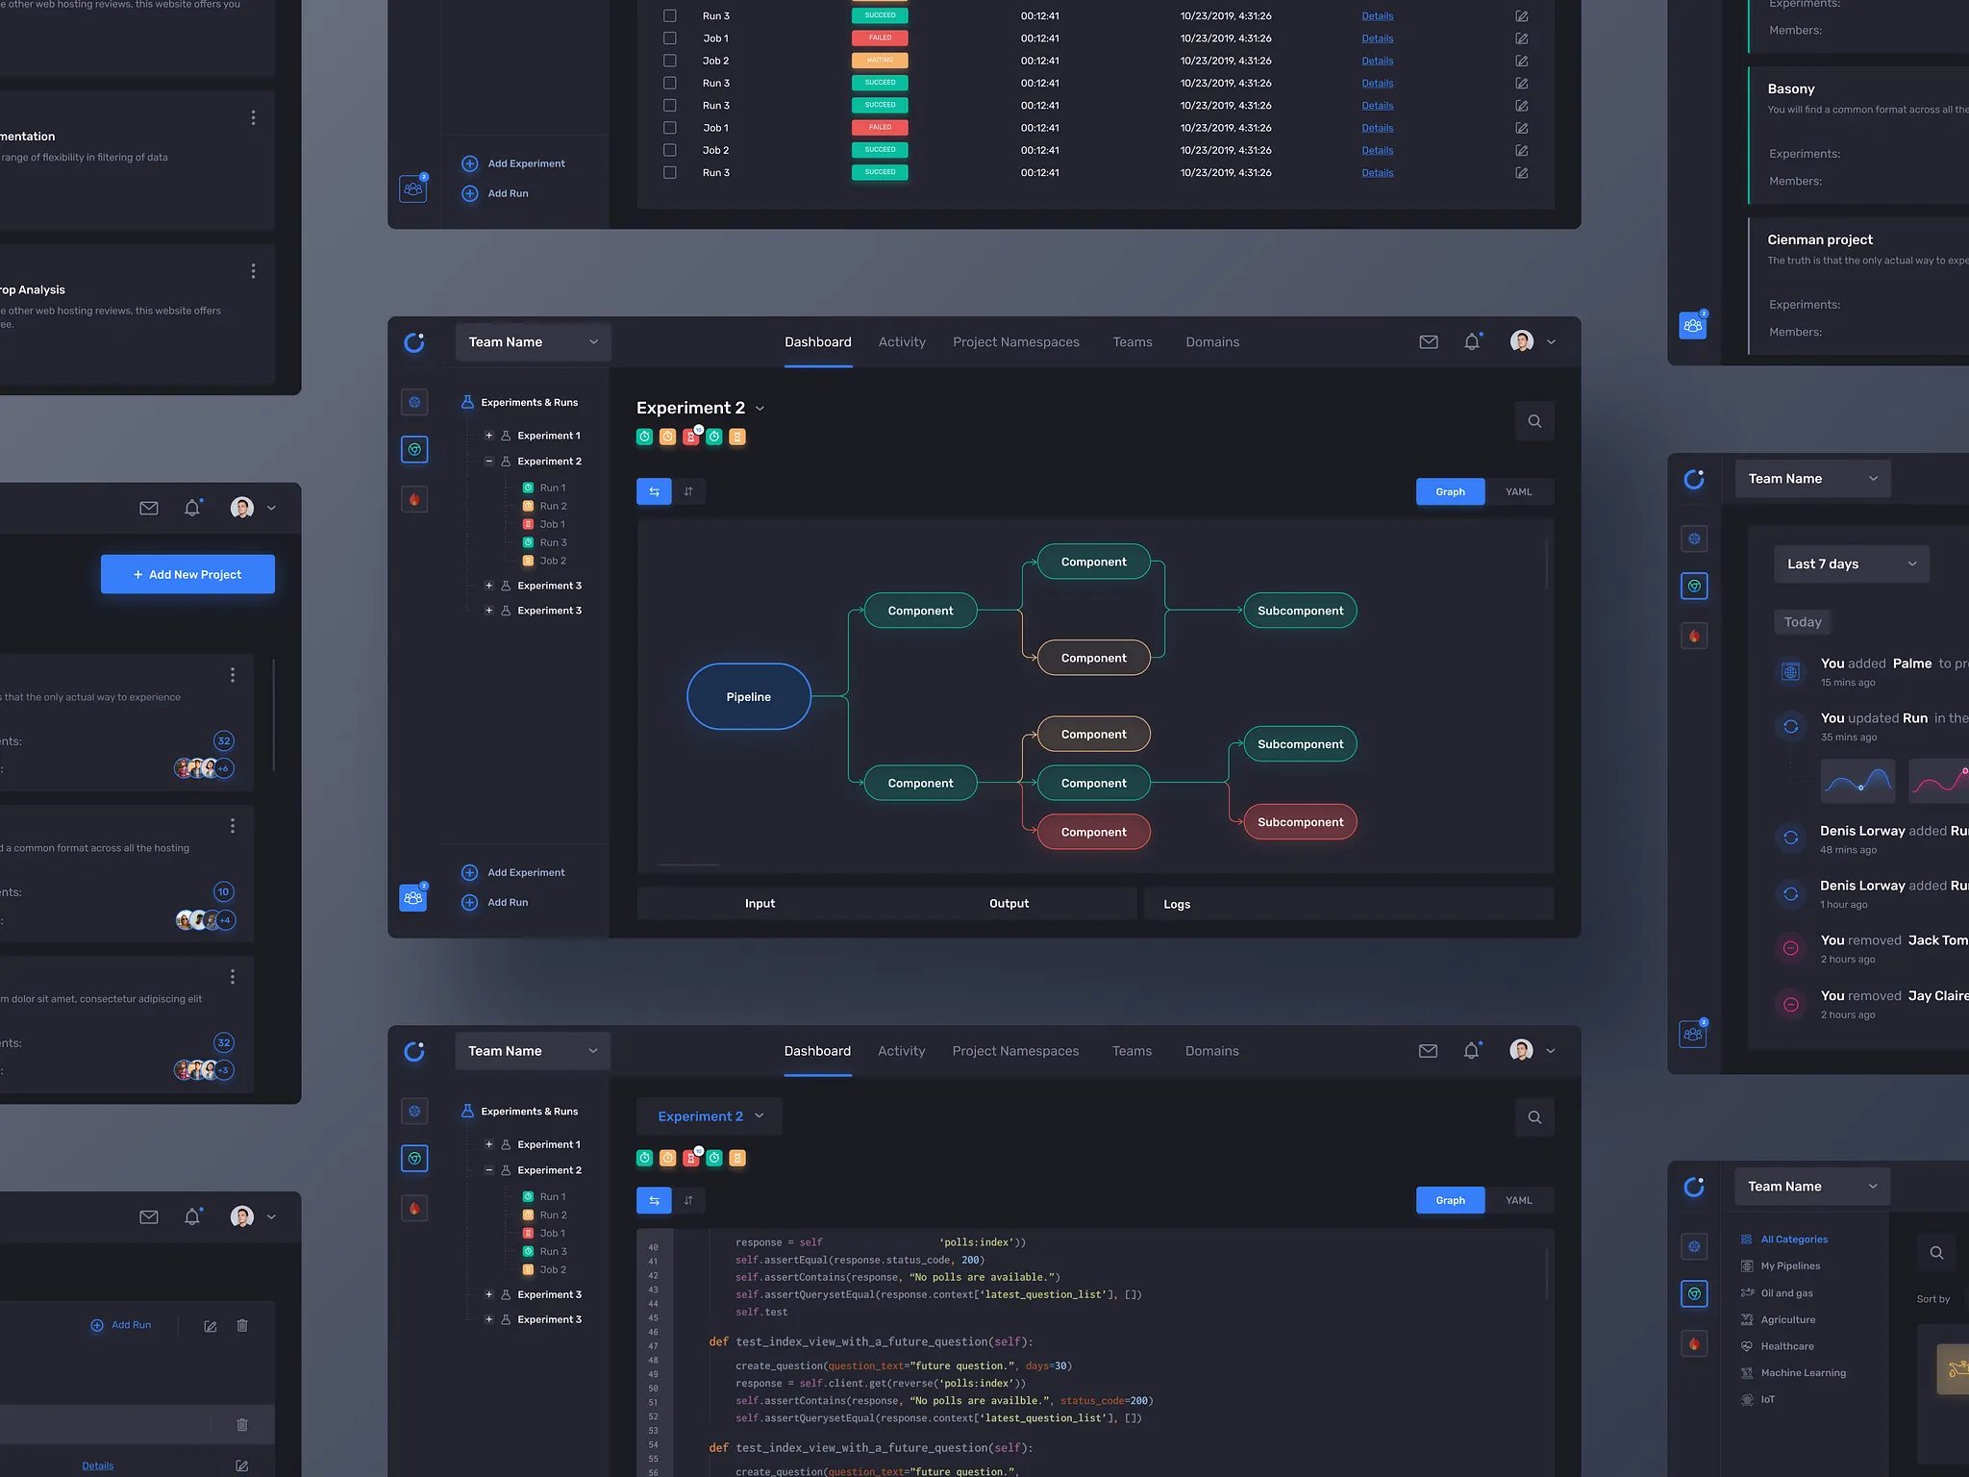
Task: Open the mail envelope icon in the top bar
Action: (1429, 341)
